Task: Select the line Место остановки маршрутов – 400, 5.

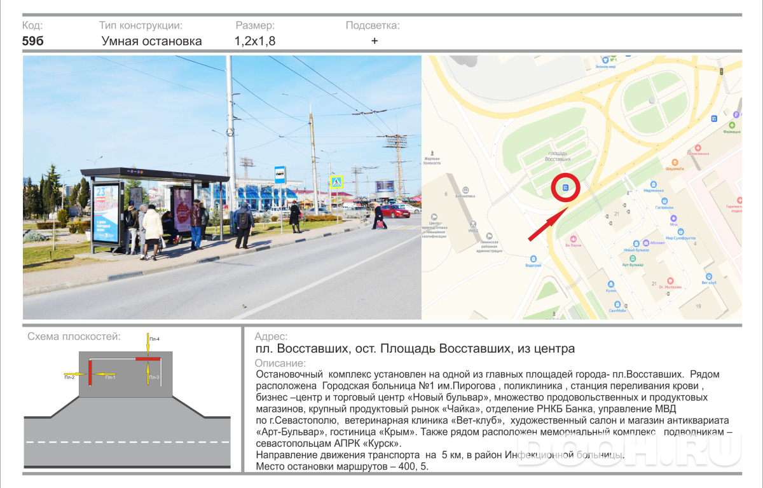Action: click(x=342, y=466)
